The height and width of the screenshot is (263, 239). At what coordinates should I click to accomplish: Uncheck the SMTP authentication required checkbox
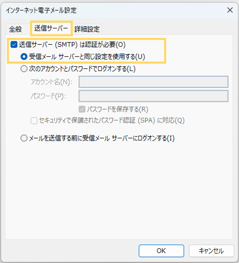tap(14, 45)
